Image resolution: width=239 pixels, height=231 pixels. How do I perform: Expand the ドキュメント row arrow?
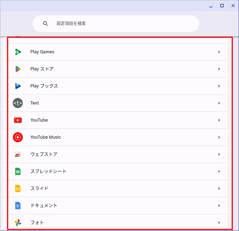(219, 206)
